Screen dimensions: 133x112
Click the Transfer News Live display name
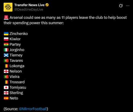click(x=29, y=5)
